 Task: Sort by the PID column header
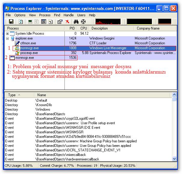[x=71, y=28]
